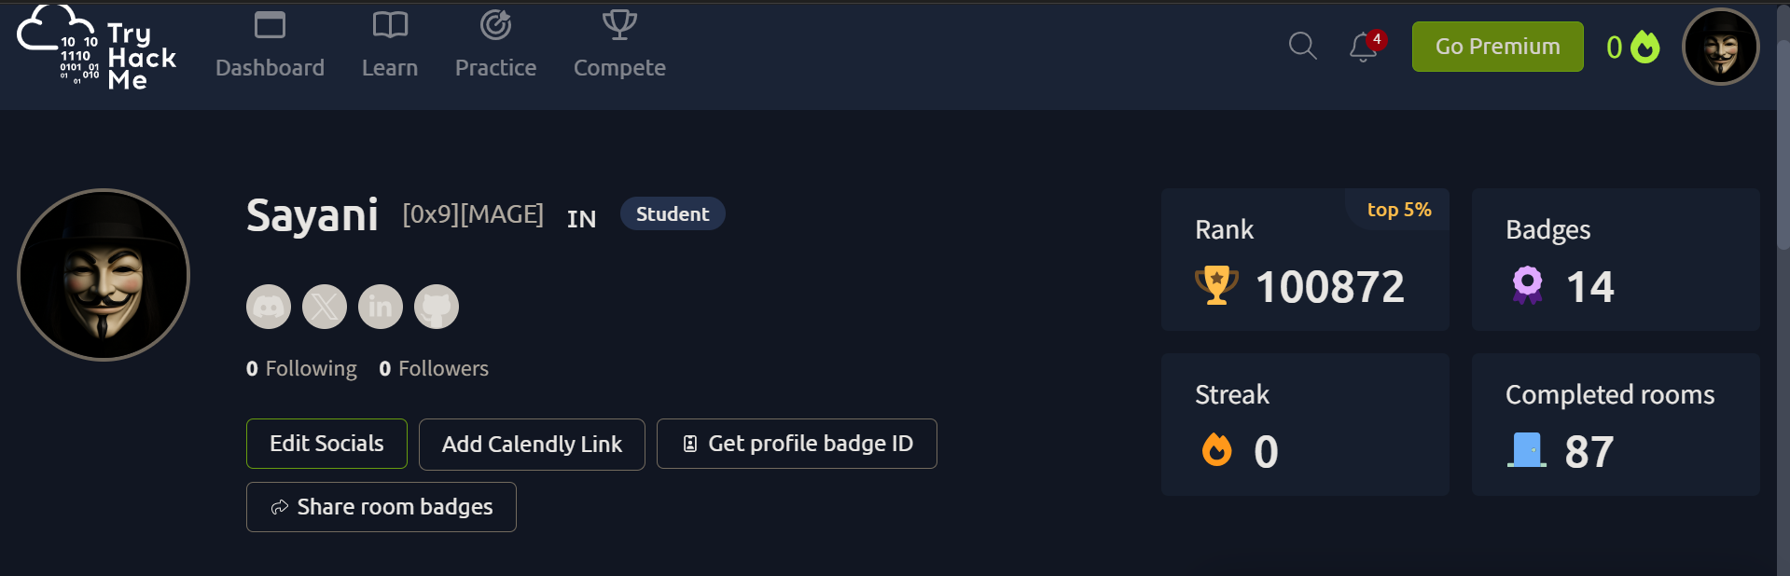The height and width of the screenshot is (576, 1790).
Task: Open the Compete section
Action: pyautogui.click(x=619, y=43)
